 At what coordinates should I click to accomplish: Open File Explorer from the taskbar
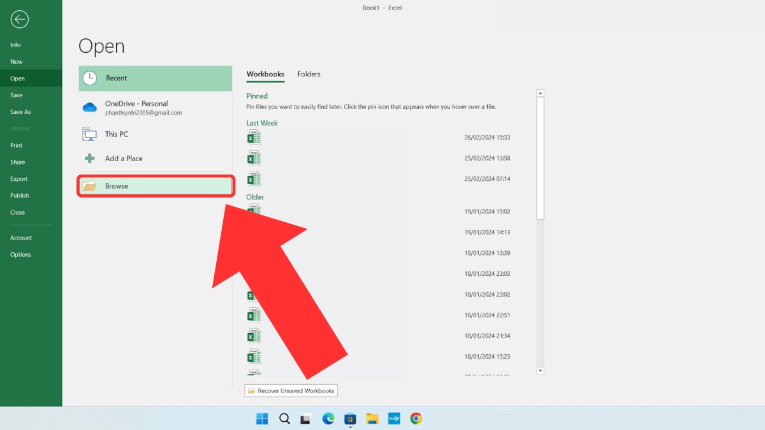tap(372, 419)
